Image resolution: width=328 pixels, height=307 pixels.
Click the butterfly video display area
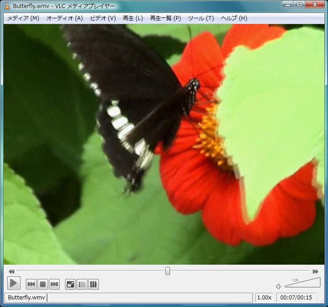point(164,144)
